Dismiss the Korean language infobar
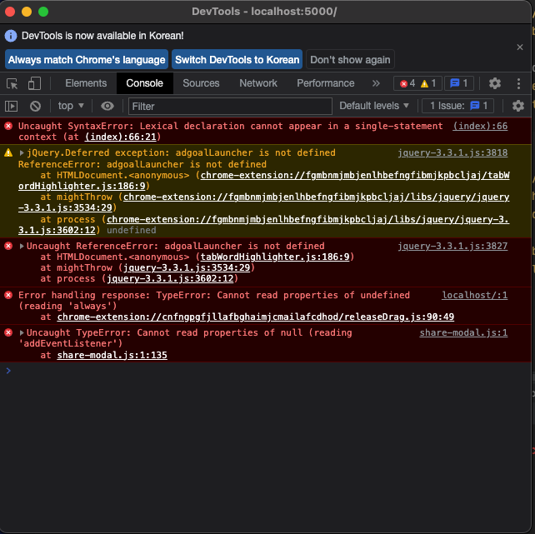This screenshot has height=534, width=535. click(520, 47)
